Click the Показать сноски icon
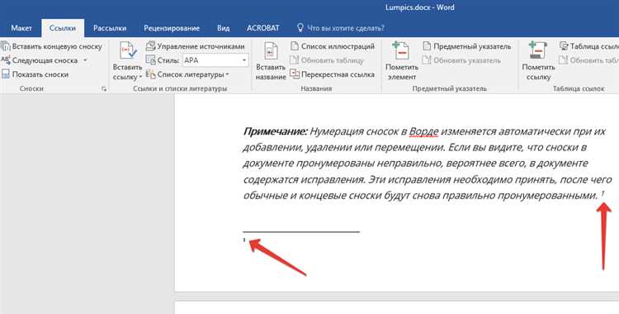 coord(6,74)
